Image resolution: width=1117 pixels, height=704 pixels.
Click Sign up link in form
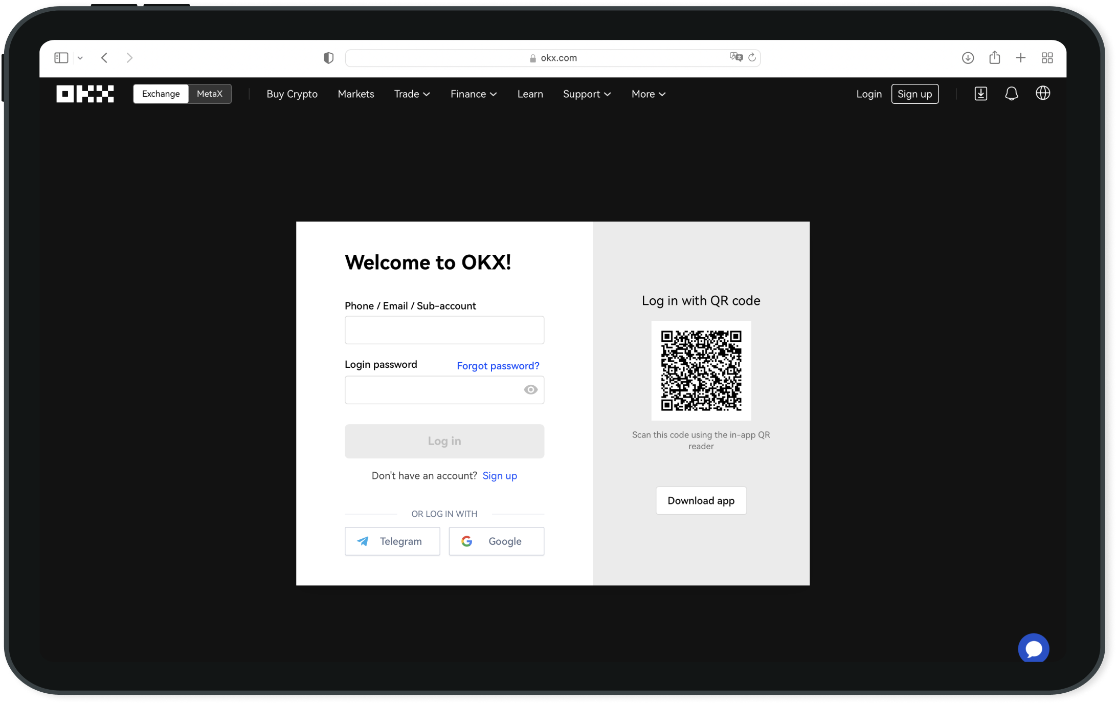pyautogui.click(x=499, y=475)
